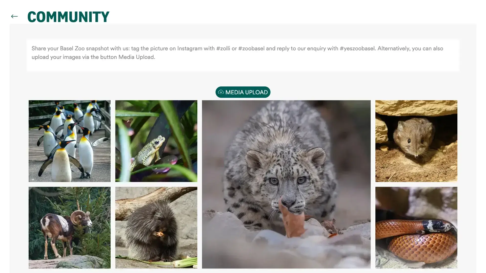Click the MEDIA UPLOAD button label
The image size is (486, 273).
pos(247,92)
